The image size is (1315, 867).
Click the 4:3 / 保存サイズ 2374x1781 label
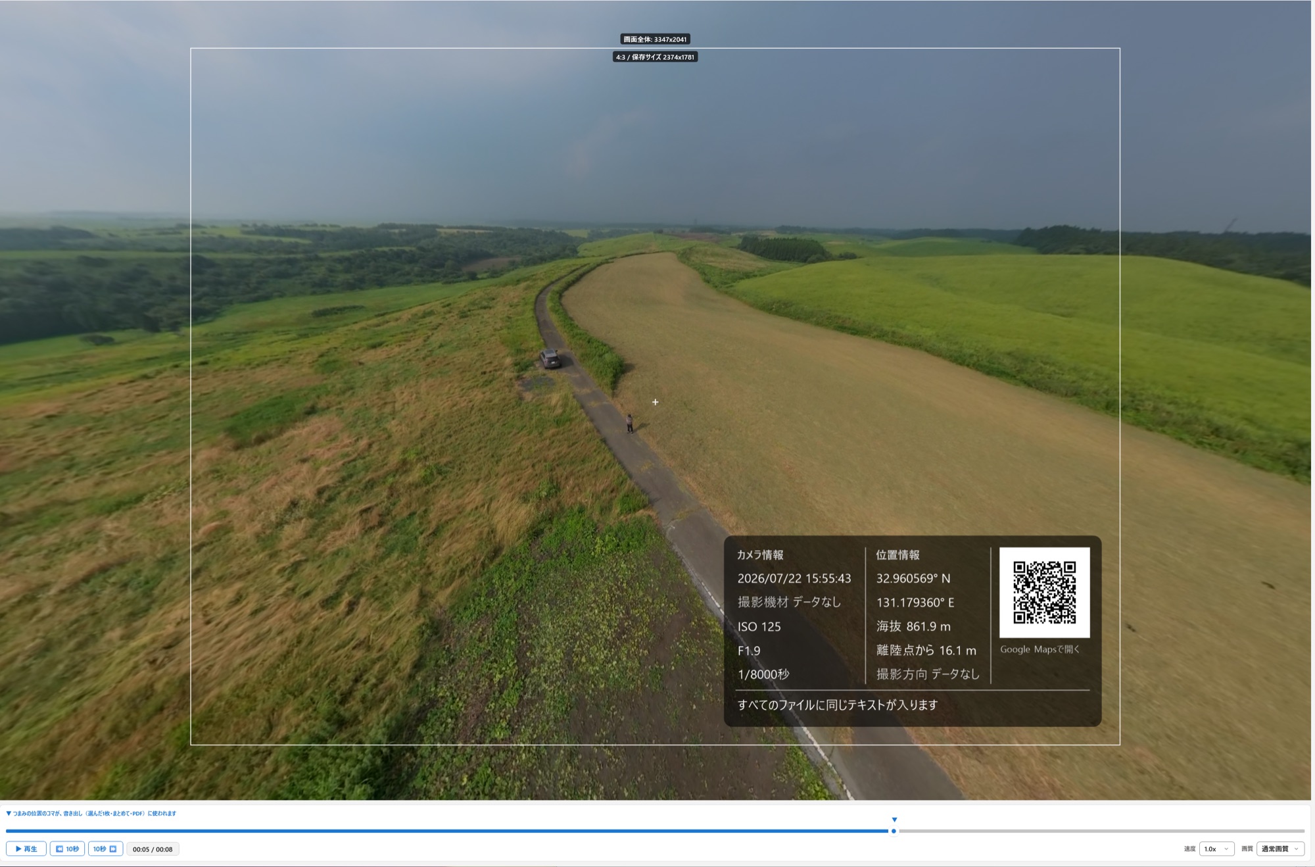[x=655, y=57]
